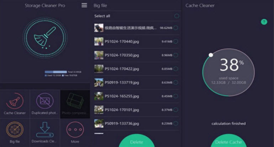
Task: Click the file name P51024-170440.jpg
Action: coord(122,41)
